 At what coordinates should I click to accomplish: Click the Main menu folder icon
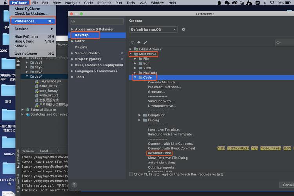[136, 54]
